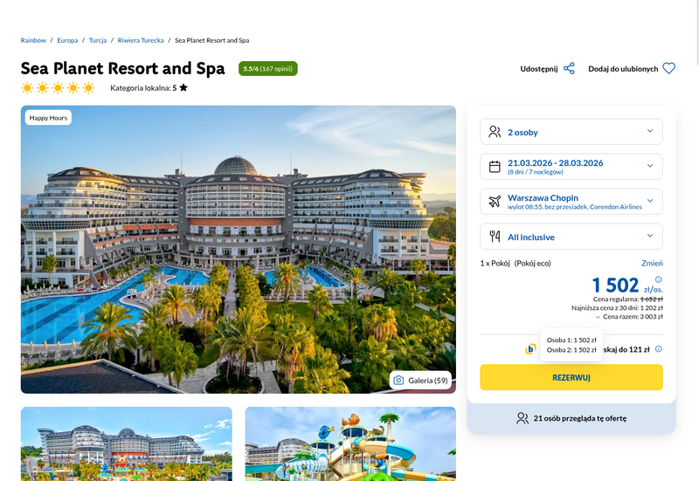Click Zmień to change the room
Image resolution: width=699 pixels, height=481 pixels.
coord(652,264)
